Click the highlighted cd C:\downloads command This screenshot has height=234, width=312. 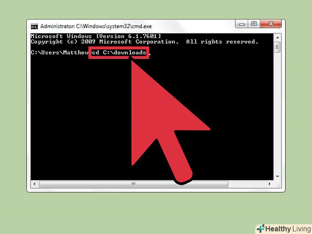[119, 53]
